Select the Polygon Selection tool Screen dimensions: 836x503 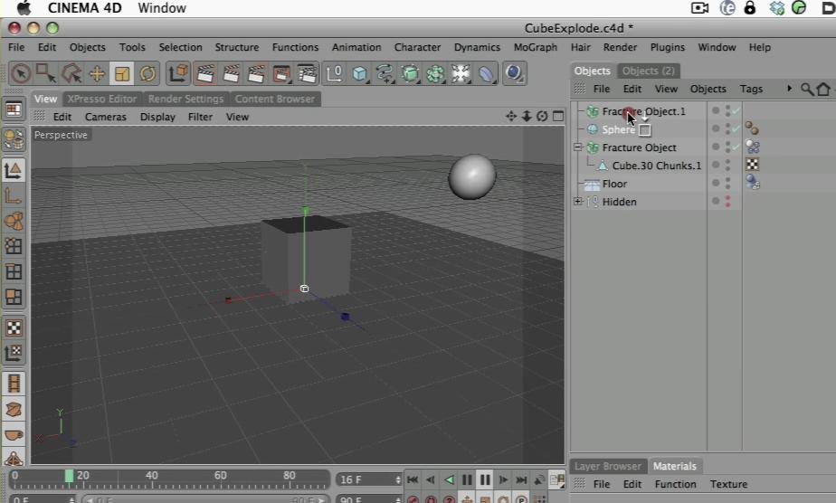(71, 73)
